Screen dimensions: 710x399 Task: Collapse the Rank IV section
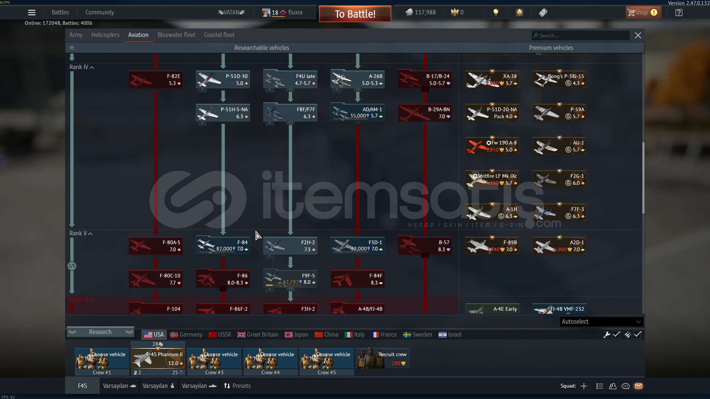click(x=82, y=67)
